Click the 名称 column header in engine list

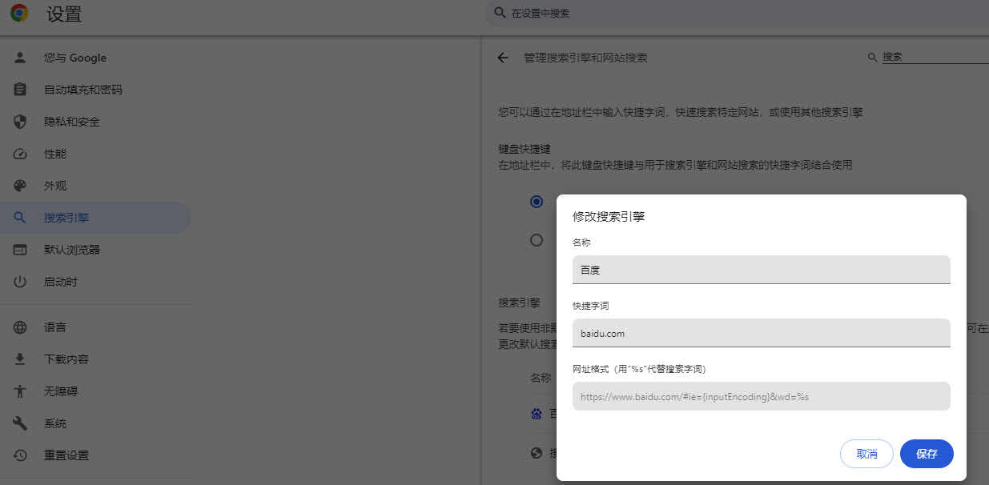(x=541, y=378)
